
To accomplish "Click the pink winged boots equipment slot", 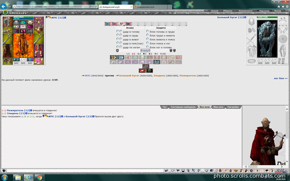I will point(39,61).
